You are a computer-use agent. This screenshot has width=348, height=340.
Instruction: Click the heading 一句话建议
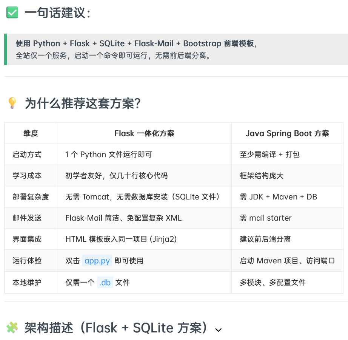click(x=57, y=12)
